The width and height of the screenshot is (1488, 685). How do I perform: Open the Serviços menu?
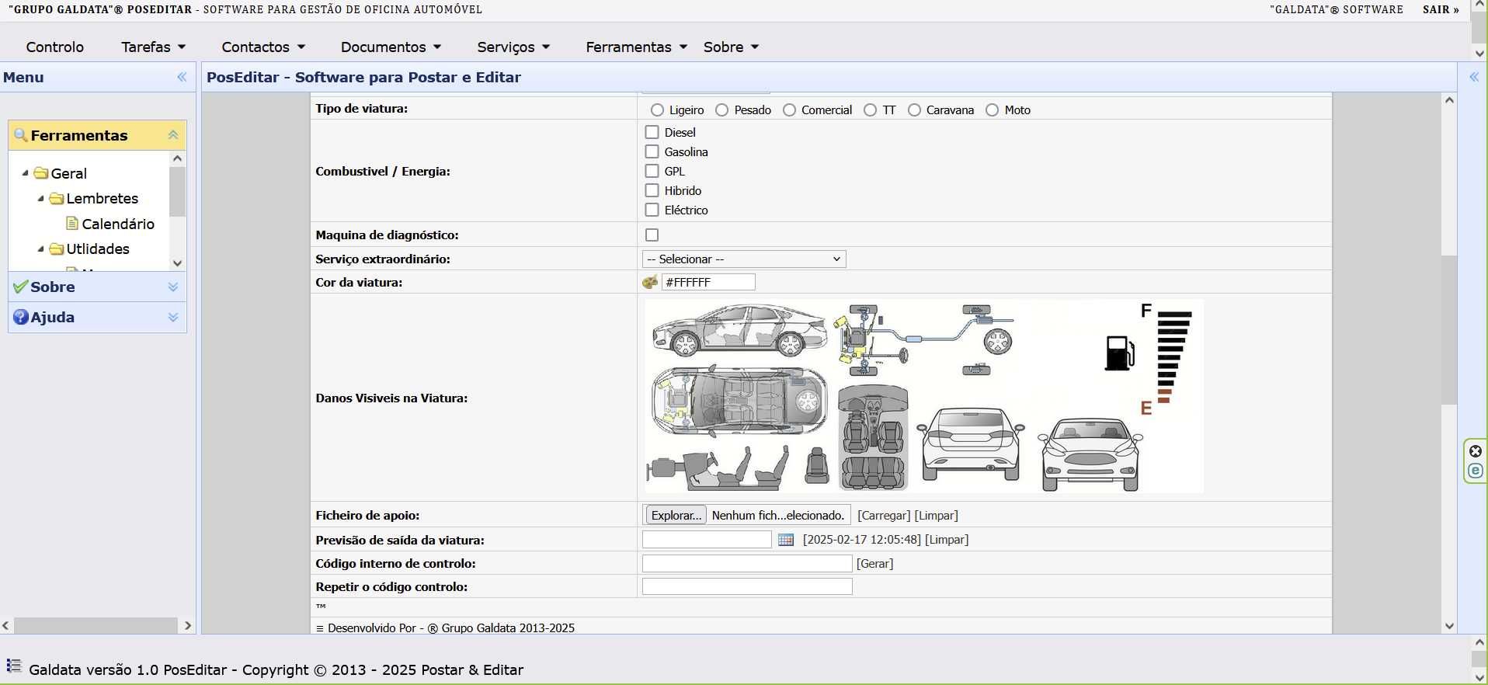coord(513,47)
